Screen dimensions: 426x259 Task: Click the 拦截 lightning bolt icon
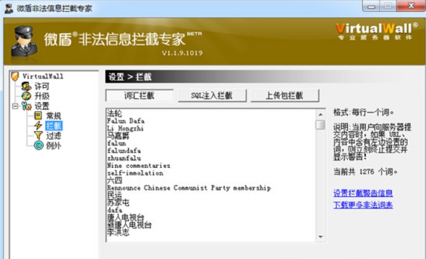point(38,126)
